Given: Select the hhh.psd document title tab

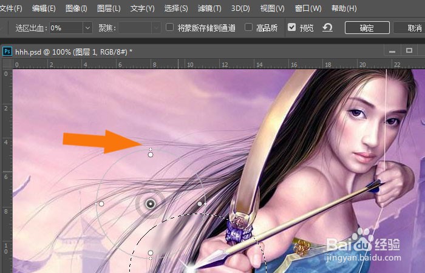Looking at the screenshot, I should [73, 52].
